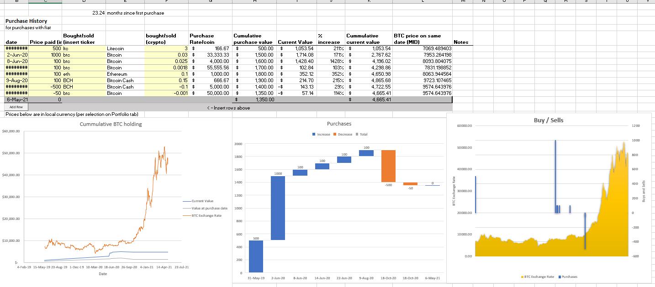Click the Increase legend marker on Purchases chart
Viewport: 655px width, 287px height.
tap(314, 134)
